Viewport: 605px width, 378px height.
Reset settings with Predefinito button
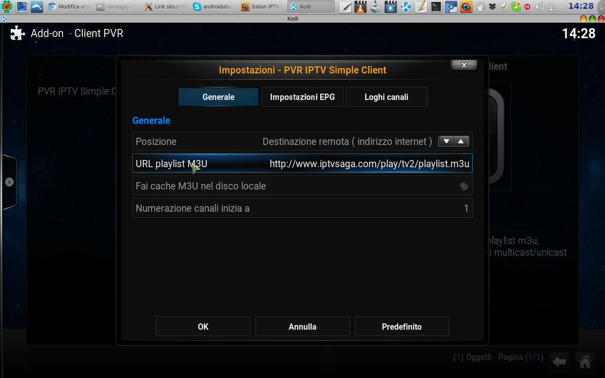(x=402, y=326)
